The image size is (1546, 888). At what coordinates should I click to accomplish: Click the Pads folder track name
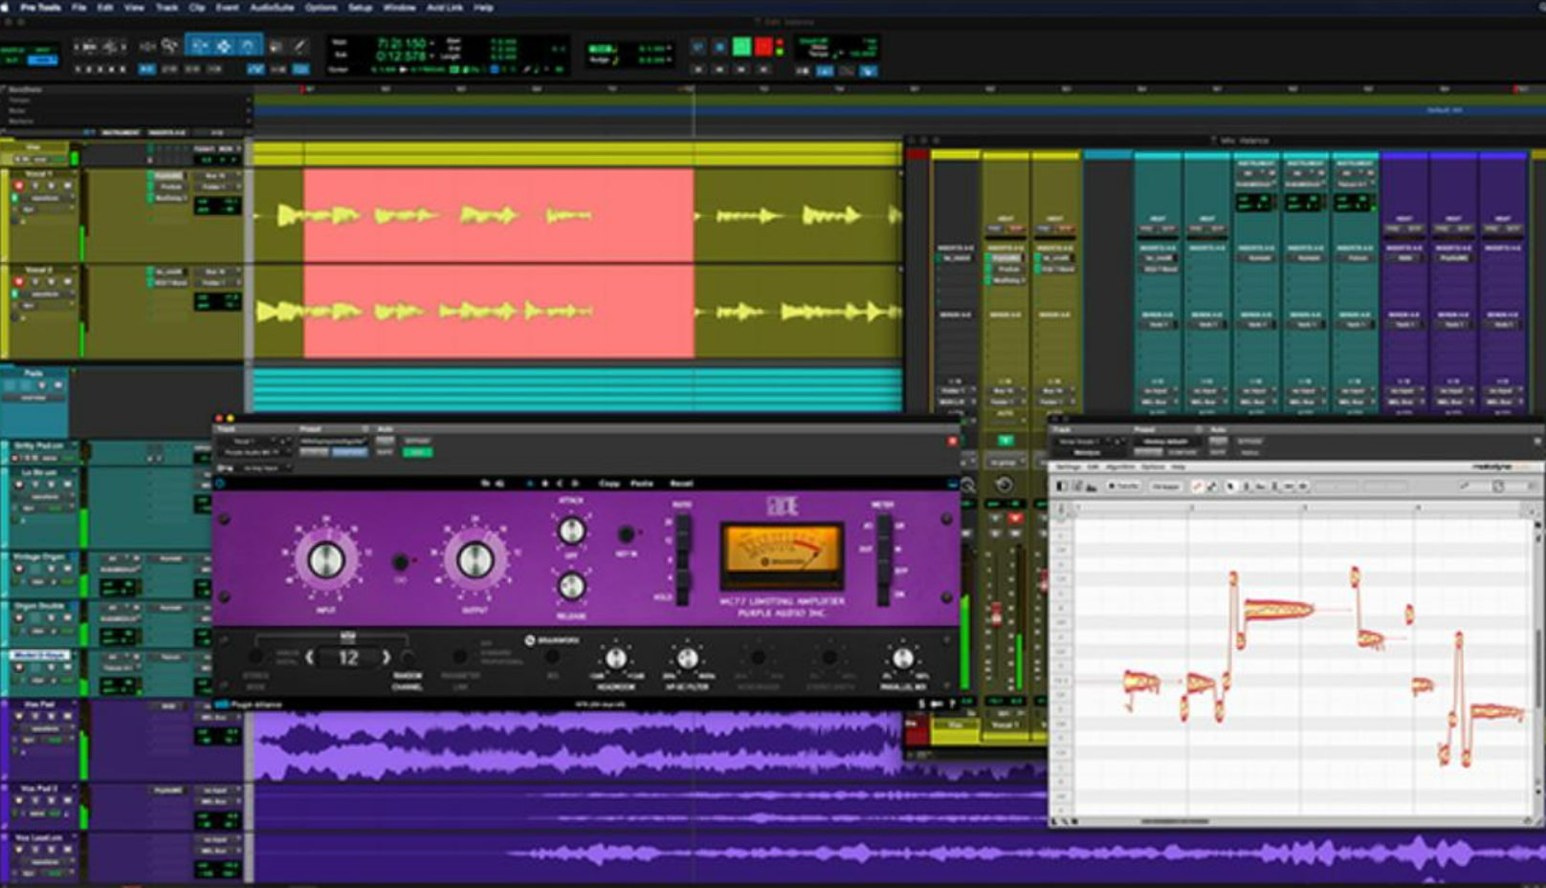tap(33, 373)
